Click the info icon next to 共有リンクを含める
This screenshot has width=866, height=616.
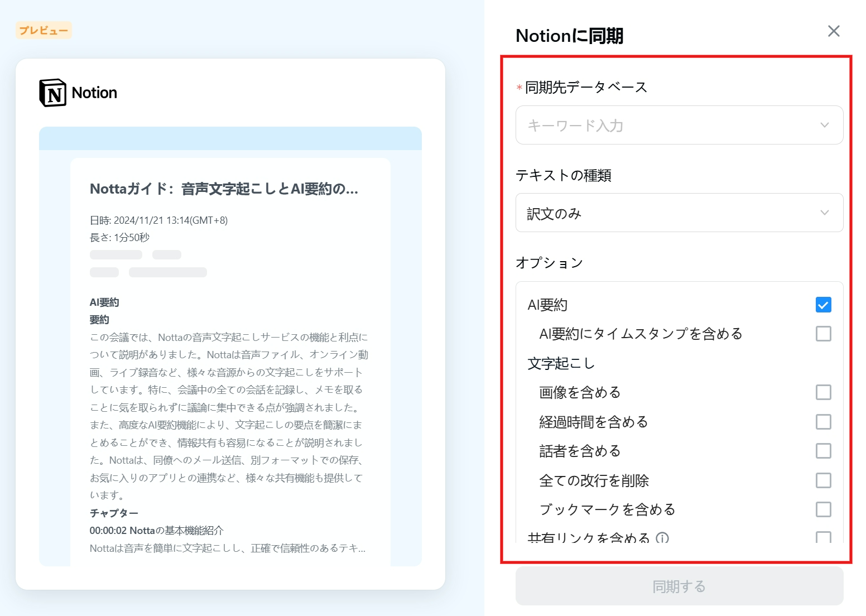(662, 538)
